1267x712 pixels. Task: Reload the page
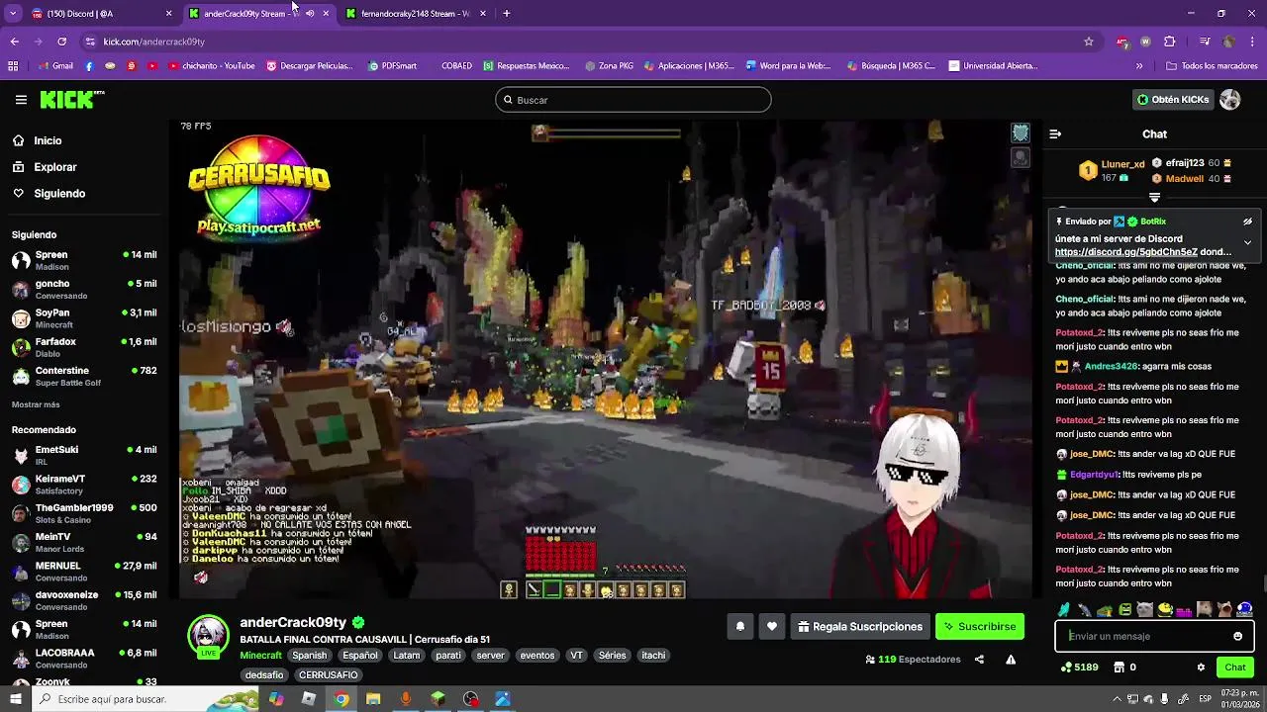pyautogui.click(x=61, y=42)
